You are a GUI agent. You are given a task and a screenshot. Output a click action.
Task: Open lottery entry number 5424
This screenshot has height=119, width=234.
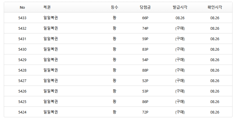click(x=22, y=112)
